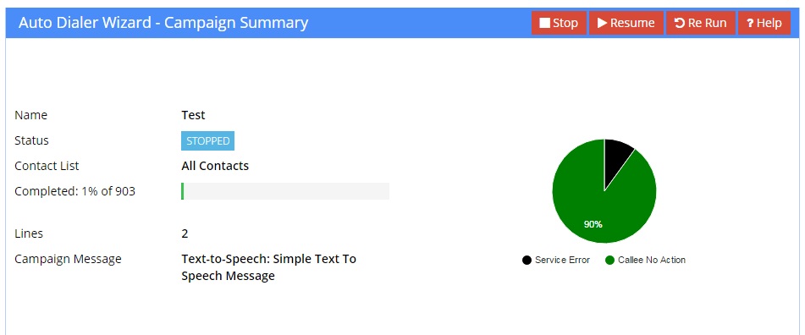Viewport: 805px width, 335px height.
Task: Click the black Service Error legend dot
Action: pyautogui.click(x=527, y=260)
